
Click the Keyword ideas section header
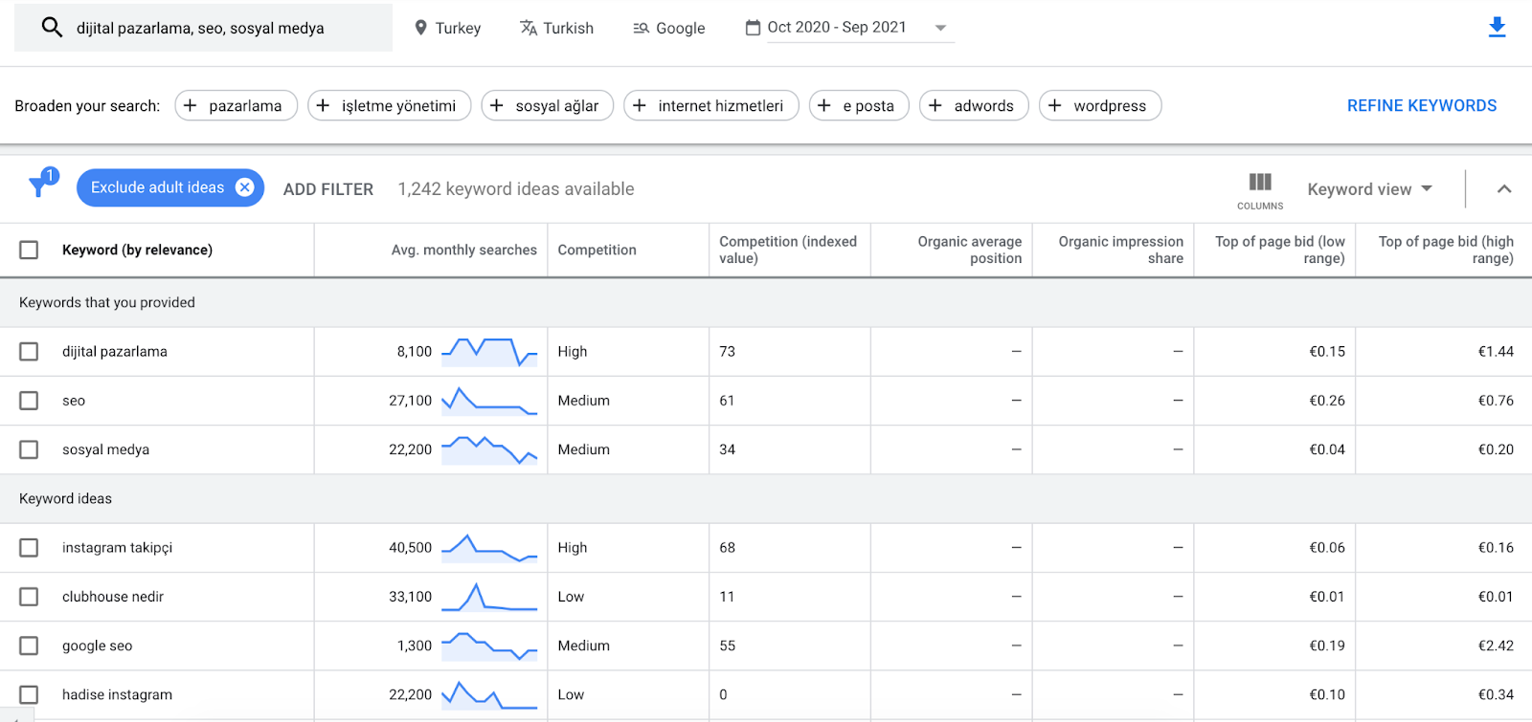[65, 498]
